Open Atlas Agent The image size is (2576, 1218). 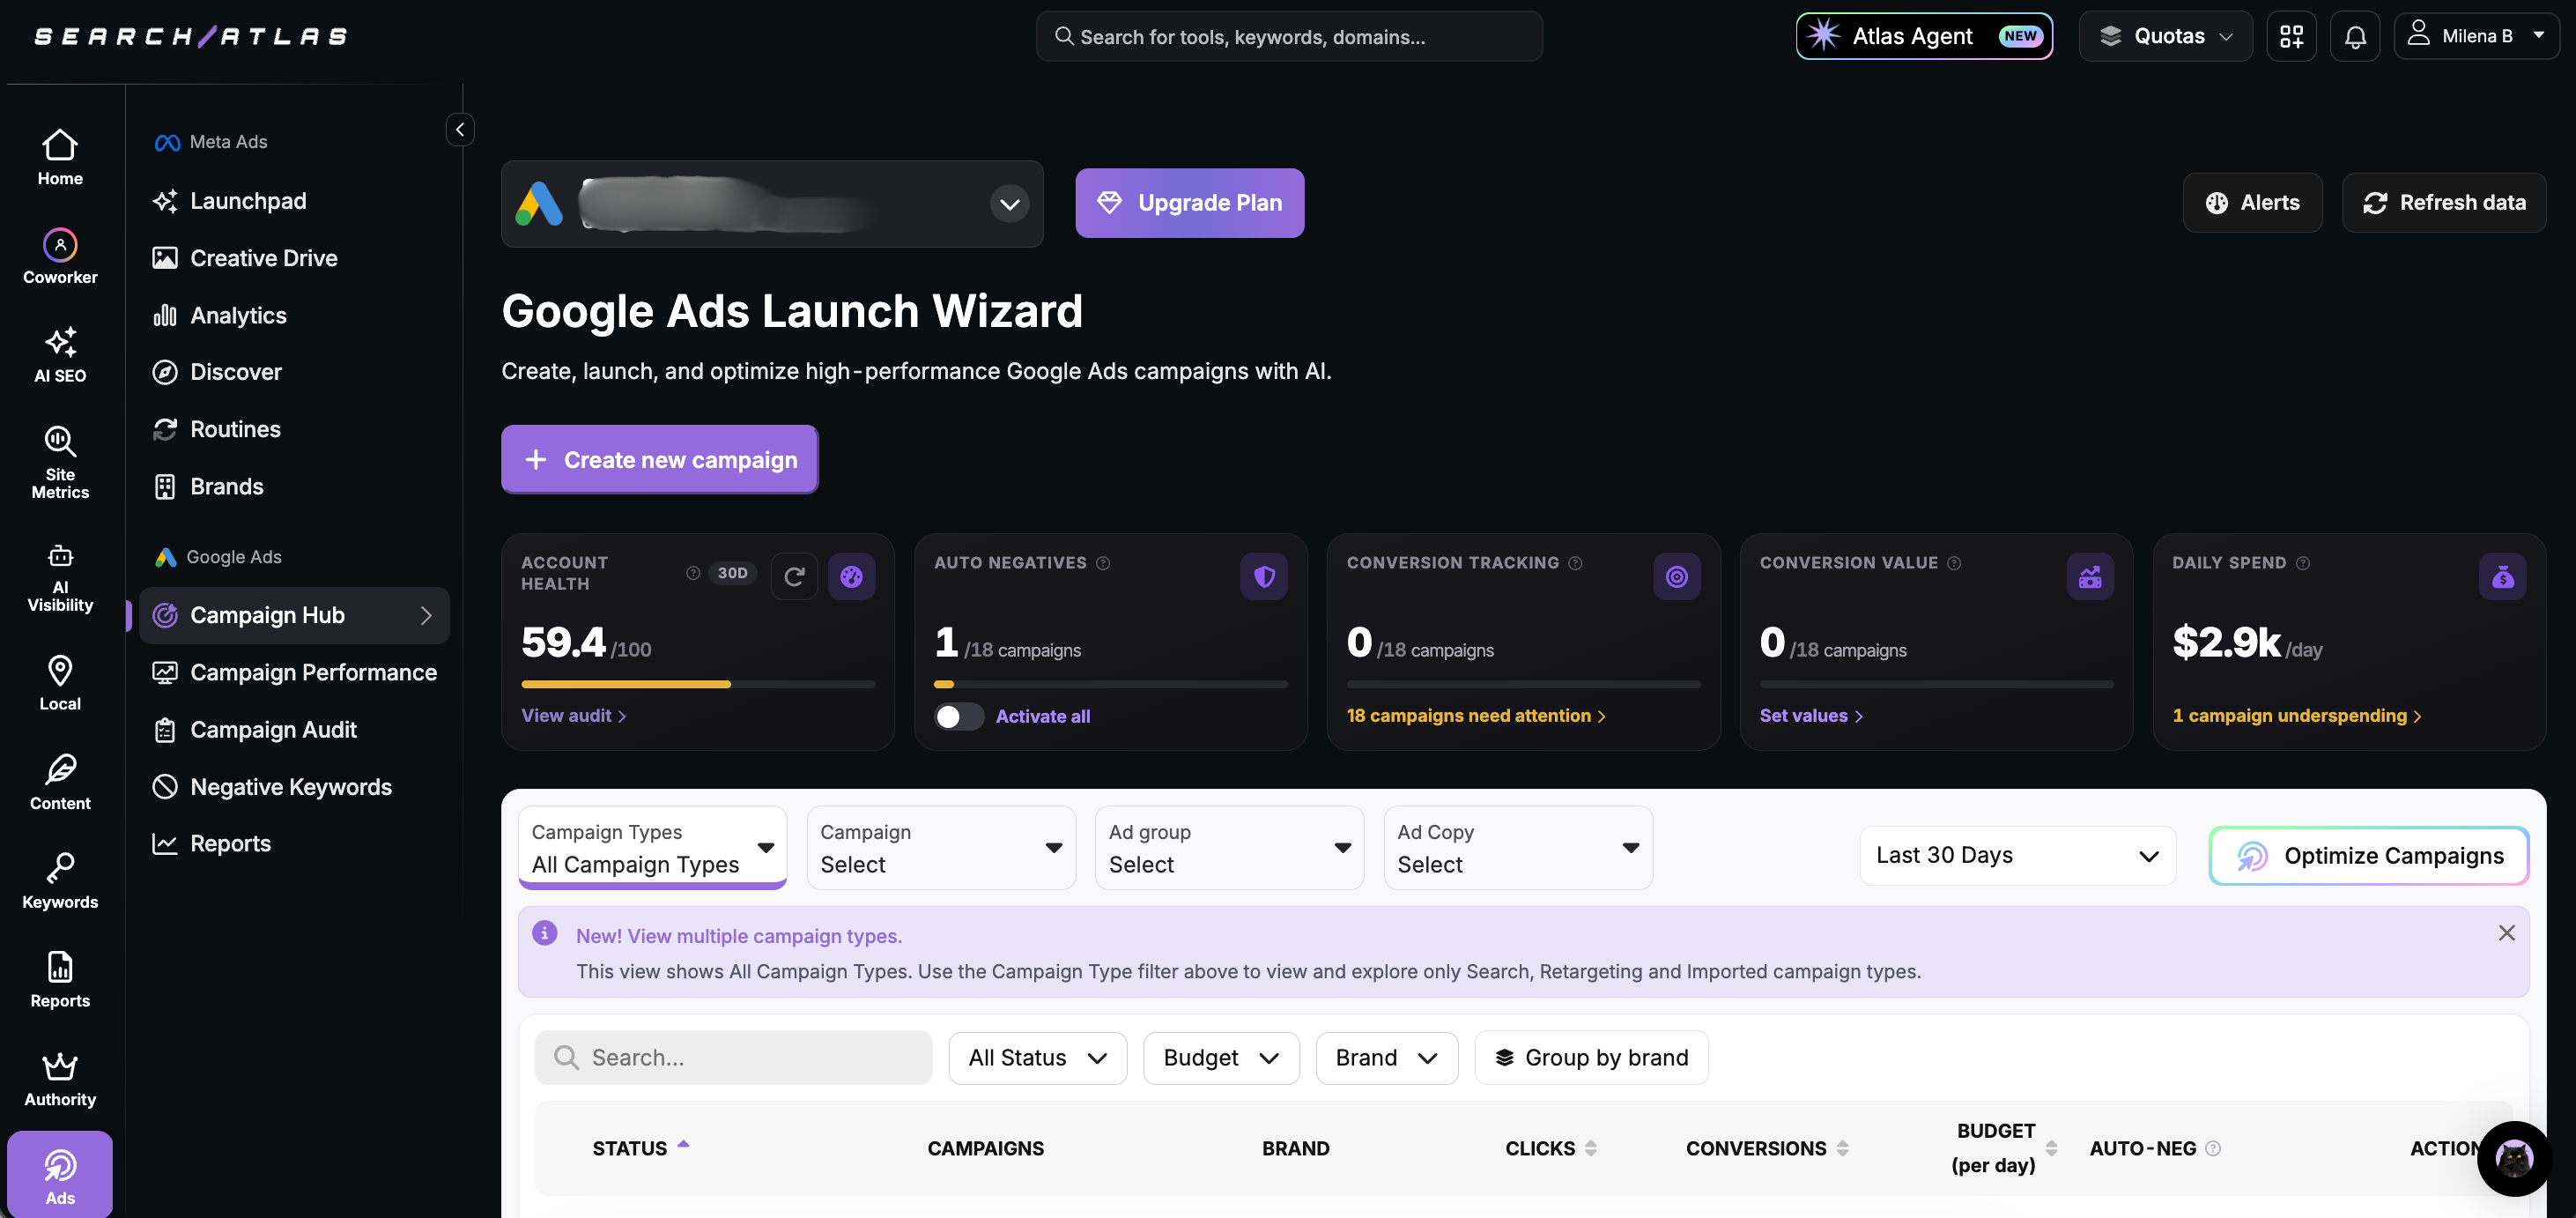[x=1923, y=36]
